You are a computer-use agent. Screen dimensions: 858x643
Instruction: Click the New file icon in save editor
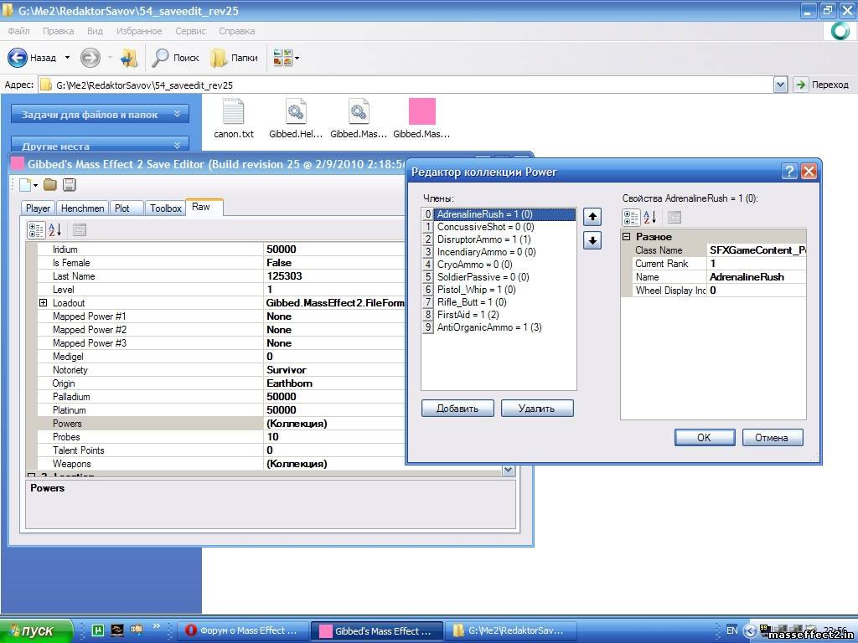[25, 185]
